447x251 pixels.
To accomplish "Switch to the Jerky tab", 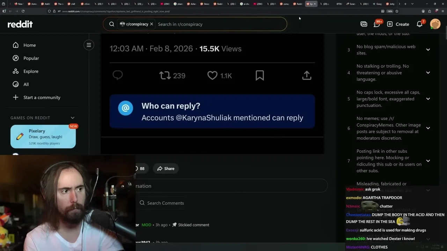I will tap(390, 4).
